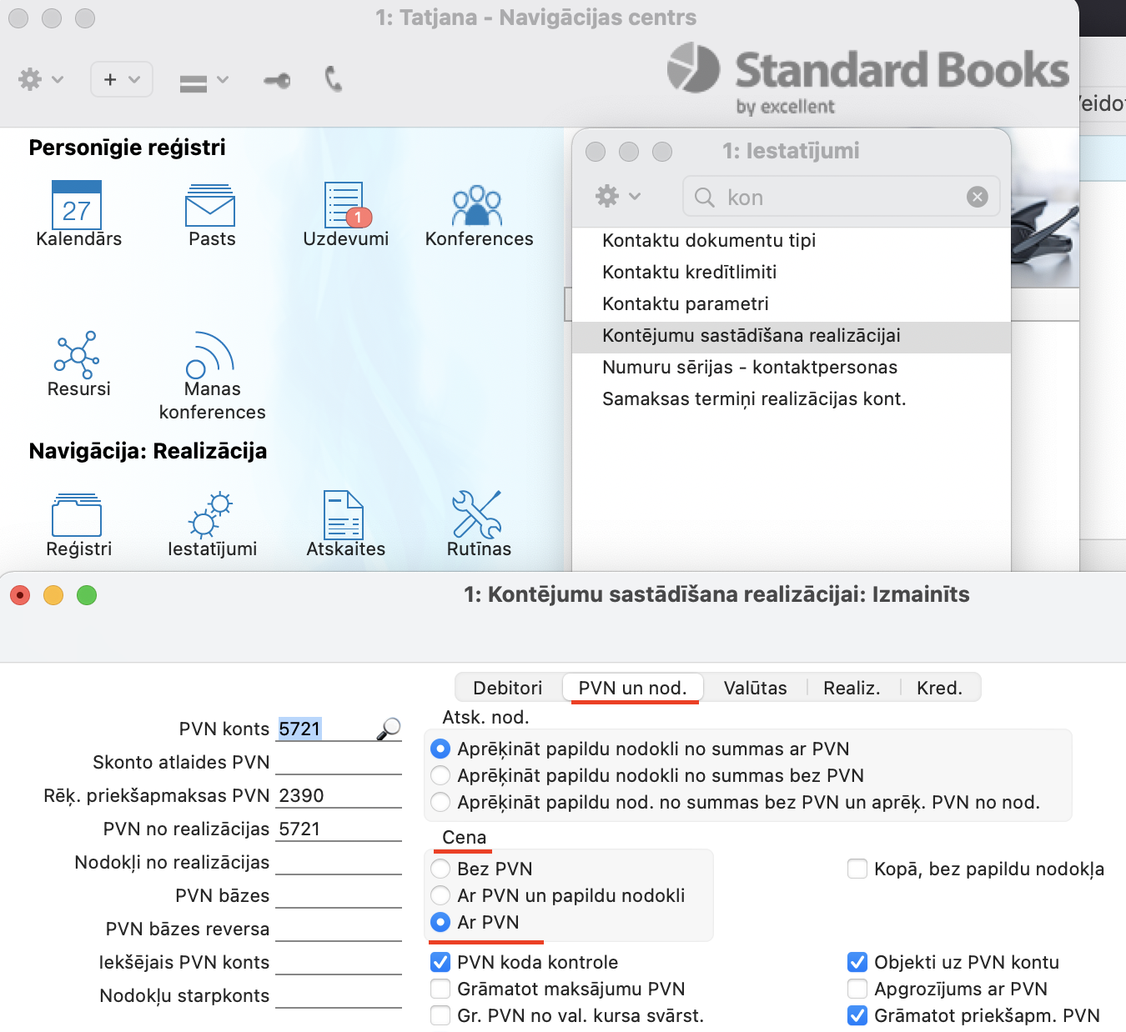This screenshot has width=1126, height=1032.
Task: Open the Kalendārs calendar icon
Action: 77,206
